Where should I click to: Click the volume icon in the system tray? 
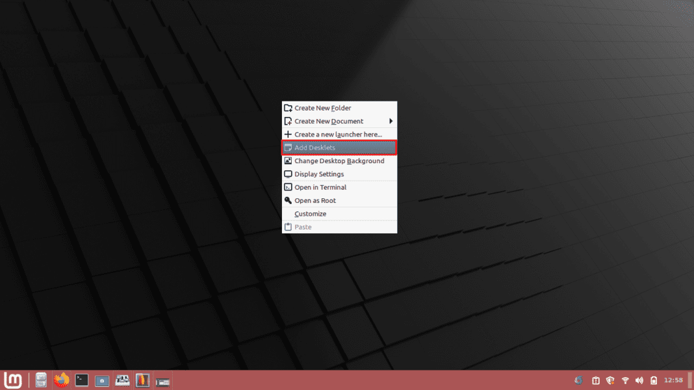639,380
